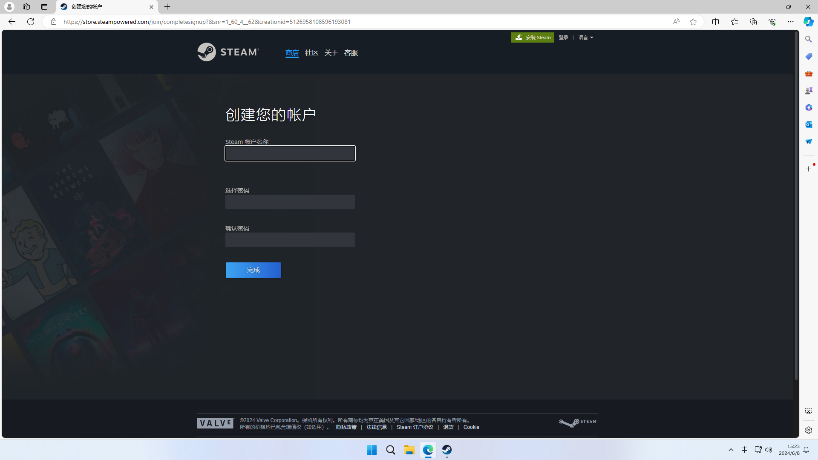Click the Steam logo in page header
Screen dimensions: 818x460
[228, 52]
